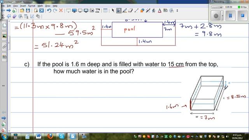Open the Math menu
Viewport: 249px width, 140px height.
[x=40, y=6]
